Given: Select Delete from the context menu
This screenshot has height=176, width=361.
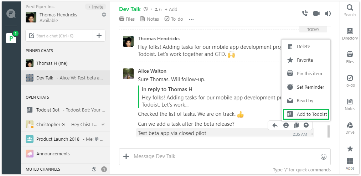Looking at the screenshot, I should 306,46.
